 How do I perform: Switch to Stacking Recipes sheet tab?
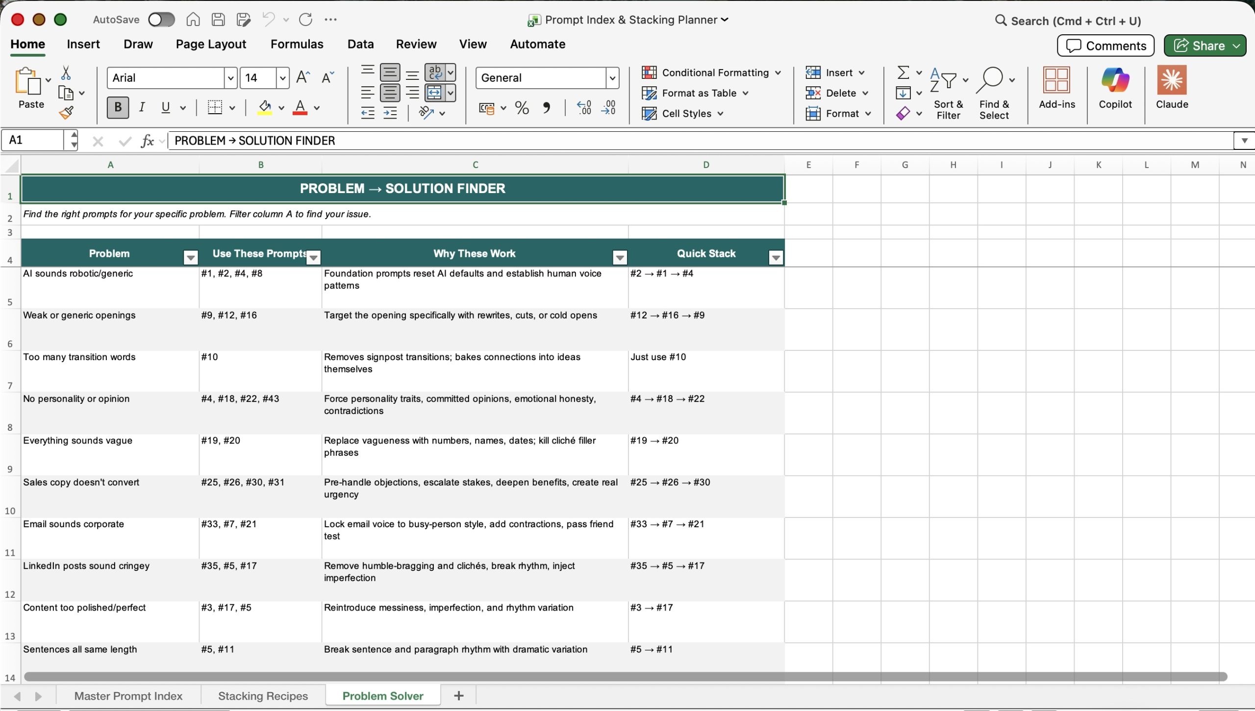click(x=263, y=696)
